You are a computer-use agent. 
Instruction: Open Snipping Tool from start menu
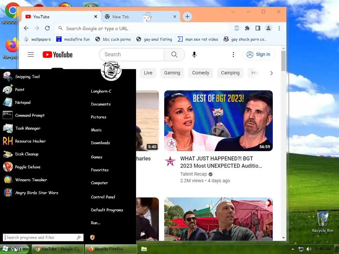point(21,77)
